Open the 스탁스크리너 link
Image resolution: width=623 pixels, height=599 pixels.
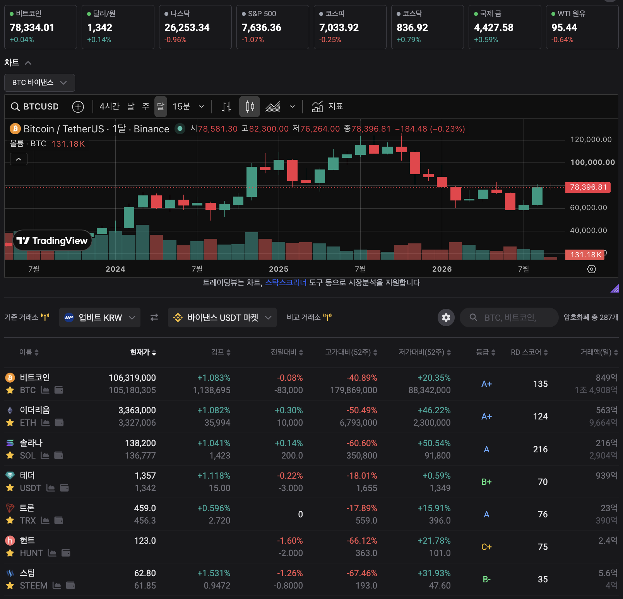(x=286, y=283)
